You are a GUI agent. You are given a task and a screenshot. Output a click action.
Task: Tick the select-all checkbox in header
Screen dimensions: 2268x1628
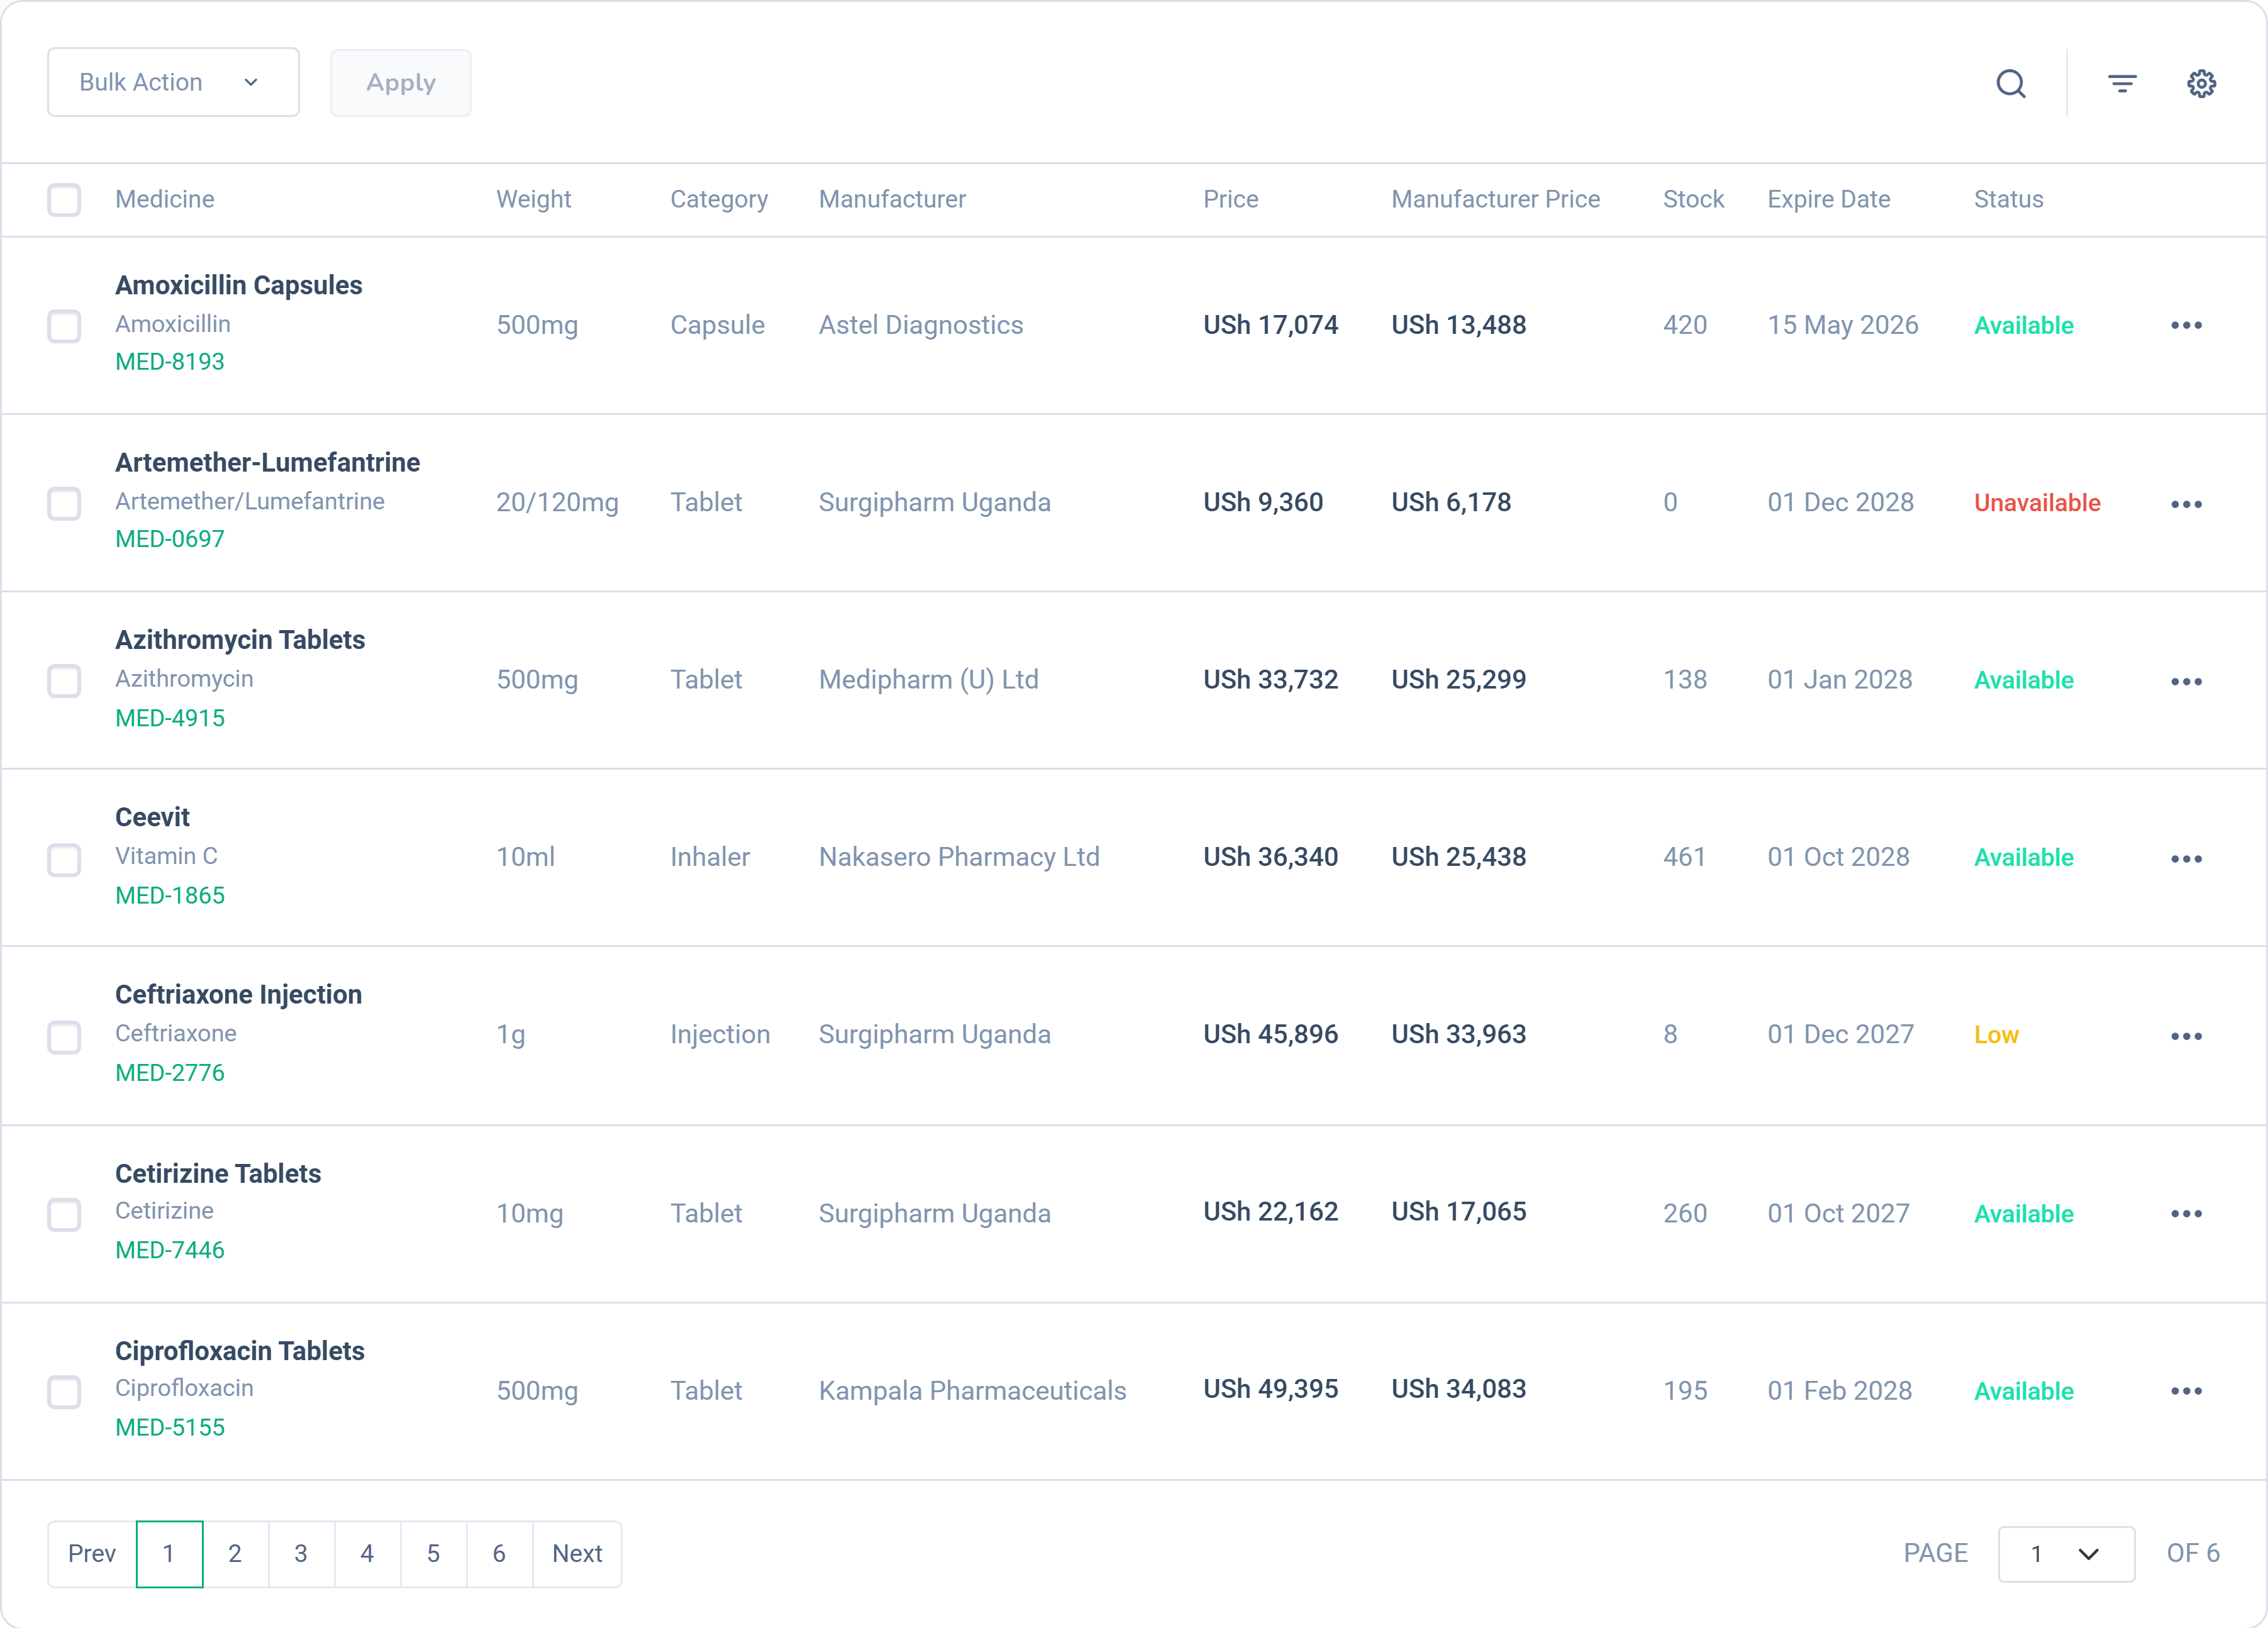pos(64,199)
